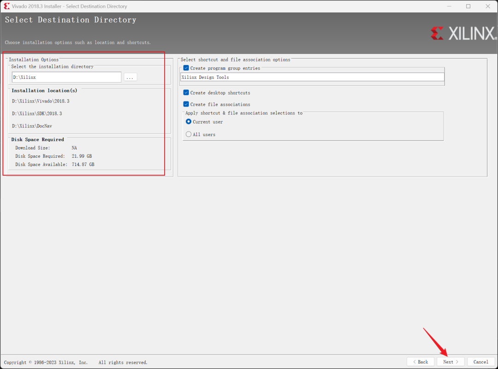498x369 pixels.
Task: Cancel the Vivado installation
Action: pyautogui.click(x=481, y=362)
